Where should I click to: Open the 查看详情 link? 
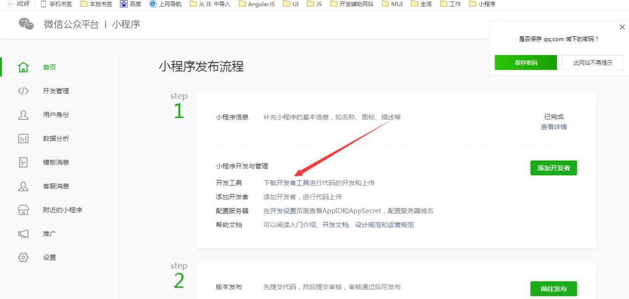[554, 127]
